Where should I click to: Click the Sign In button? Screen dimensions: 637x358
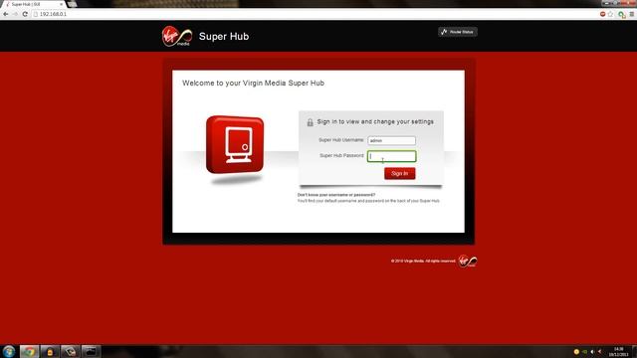click(400, 173)
